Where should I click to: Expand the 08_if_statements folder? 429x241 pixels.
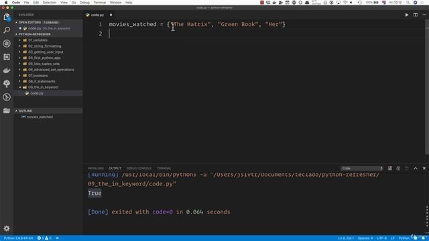[x=42, y=82]
